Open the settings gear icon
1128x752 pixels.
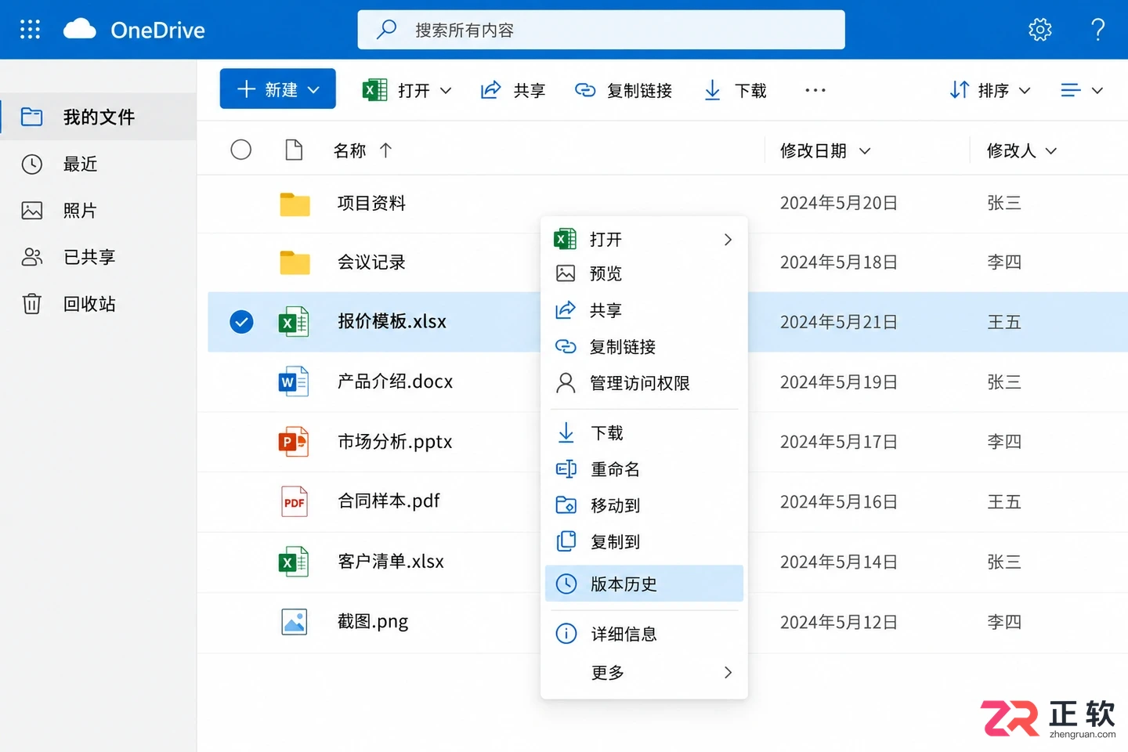click(x=1039, y=30)
